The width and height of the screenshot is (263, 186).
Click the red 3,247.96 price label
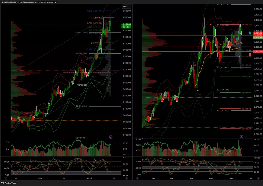pyautogui.click(x=257, y=52)
